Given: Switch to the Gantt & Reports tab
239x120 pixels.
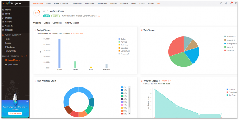Looking at the screenshot, I should 61,4.
